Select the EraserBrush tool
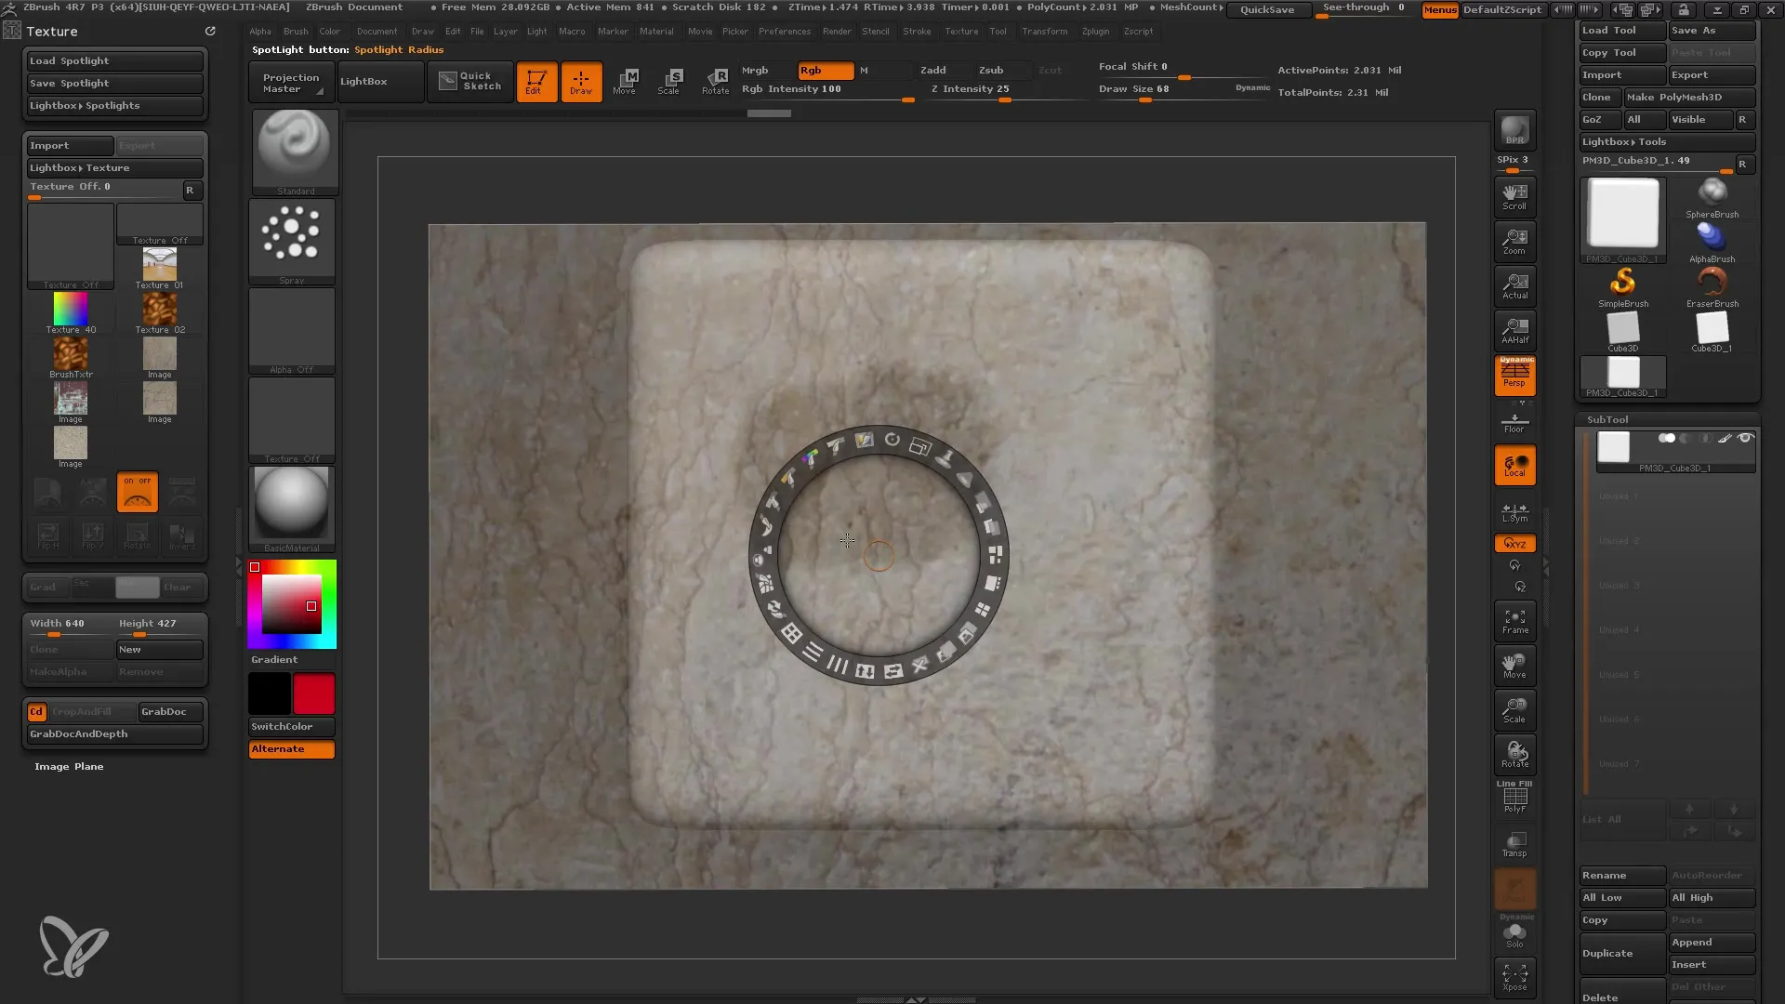Viewport: 1785px width, 1004px height. tap(1712, 287)
